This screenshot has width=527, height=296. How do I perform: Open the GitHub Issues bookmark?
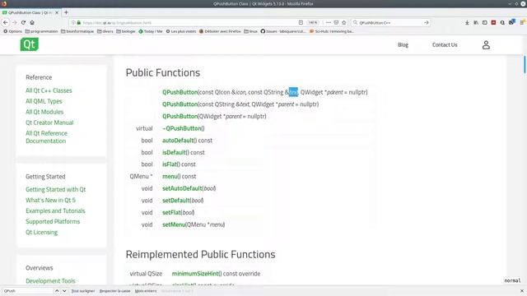(x=283, y=31)
